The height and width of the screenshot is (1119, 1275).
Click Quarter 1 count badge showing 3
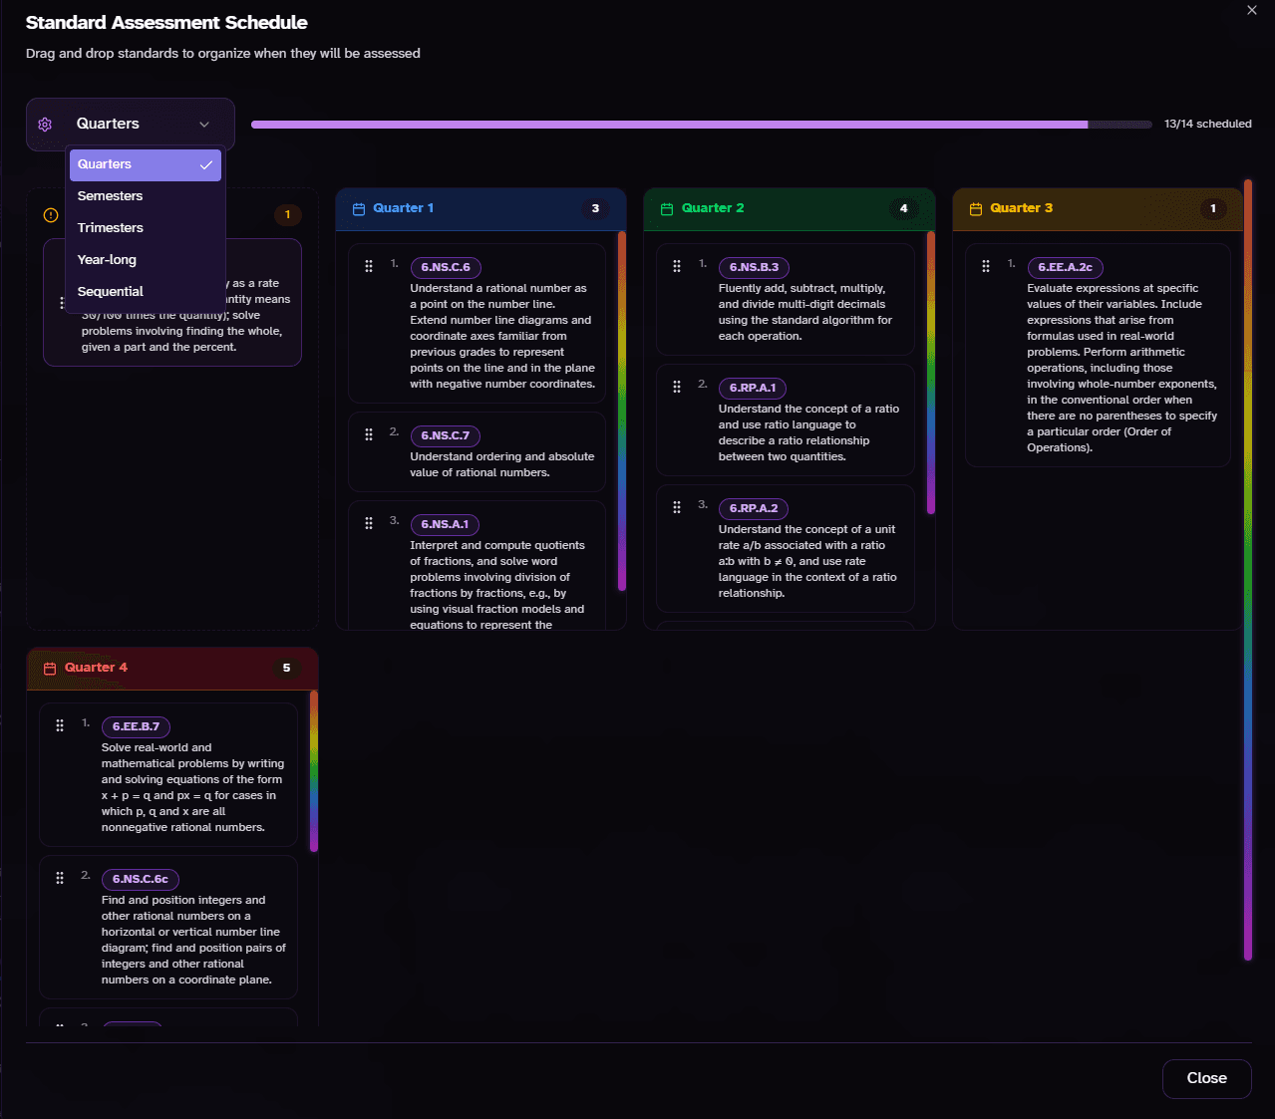click(x=595, y=209)
